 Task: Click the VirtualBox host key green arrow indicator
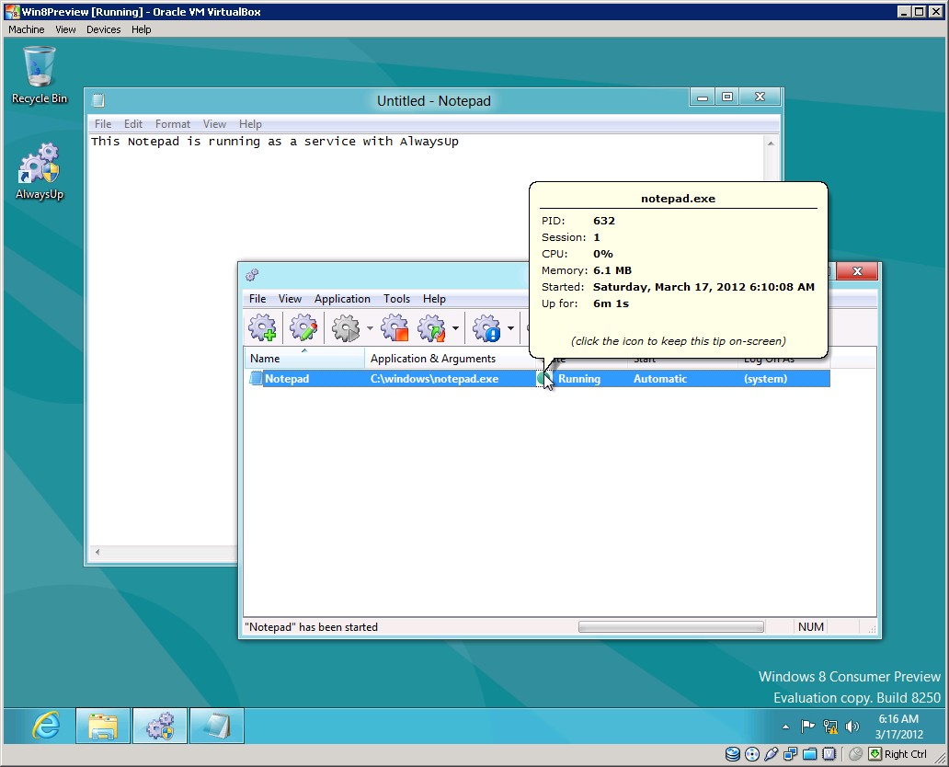(x=875, y=754)
